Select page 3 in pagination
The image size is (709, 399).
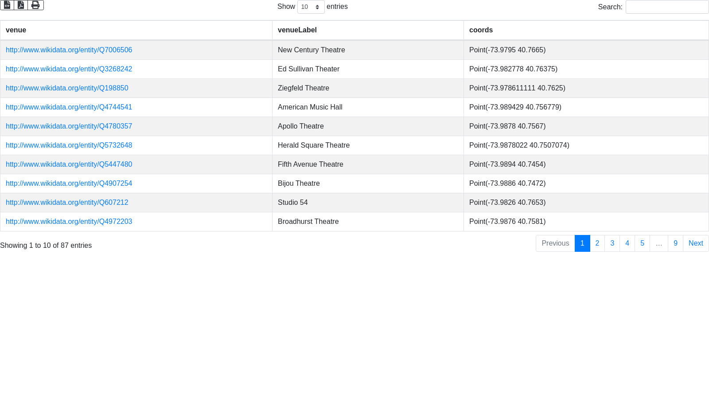[612, 243]
